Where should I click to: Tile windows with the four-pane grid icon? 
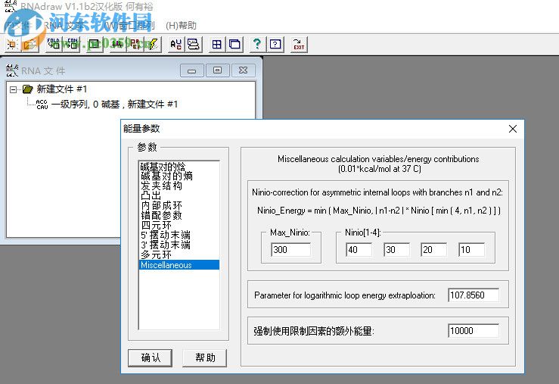[217, 44]
